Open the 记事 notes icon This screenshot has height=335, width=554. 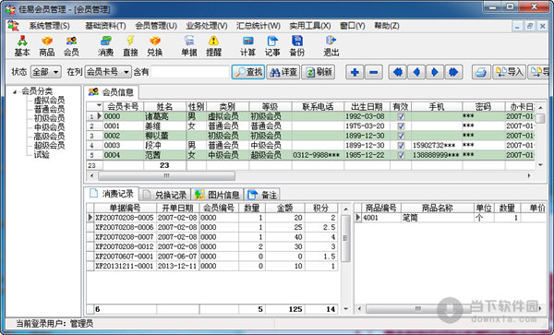coord(272,46)
